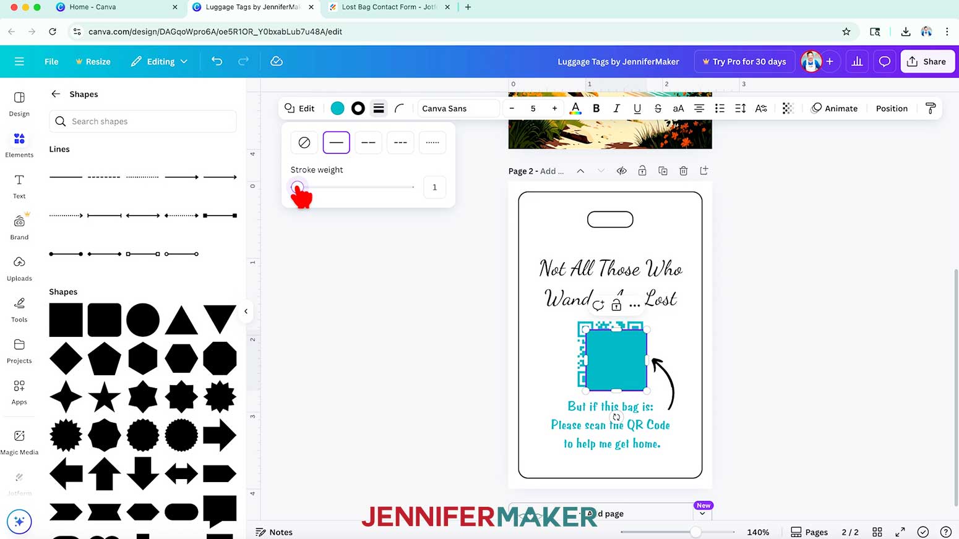Open the analytics chart icon
The height and width of the screenshot is (539, 959).
(x=857, y=61)
